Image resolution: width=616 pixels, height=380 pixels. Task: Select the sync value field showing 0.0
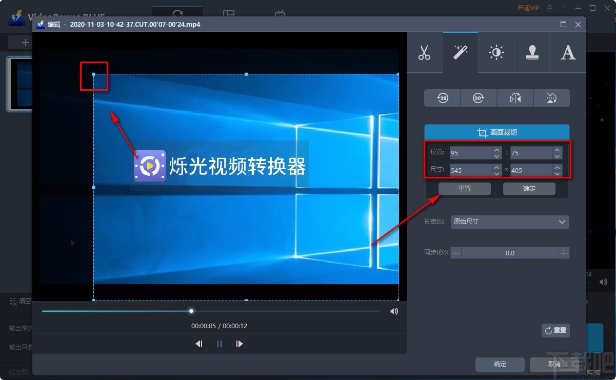[x=510, y=253]
